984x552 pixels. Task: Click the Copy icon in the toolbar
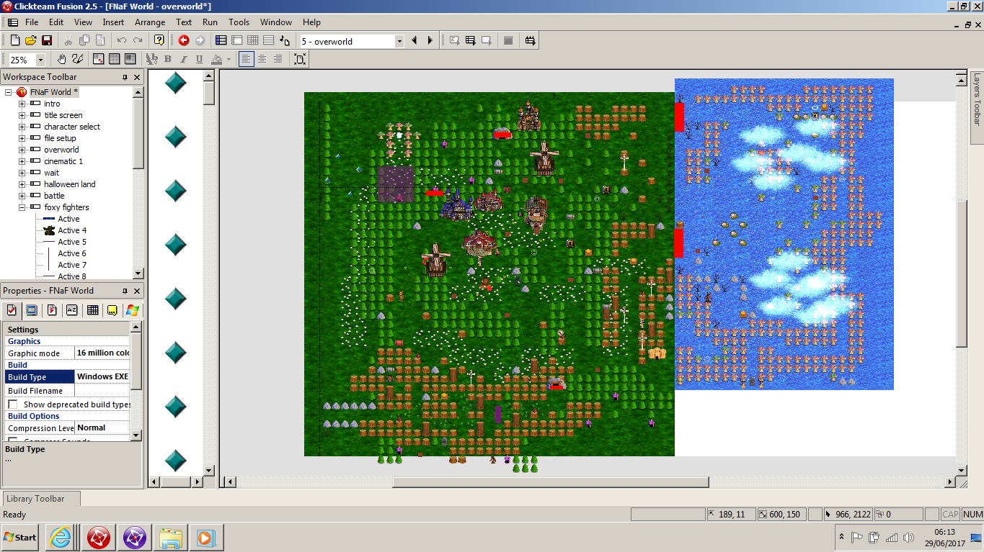[x=84, y=40]
